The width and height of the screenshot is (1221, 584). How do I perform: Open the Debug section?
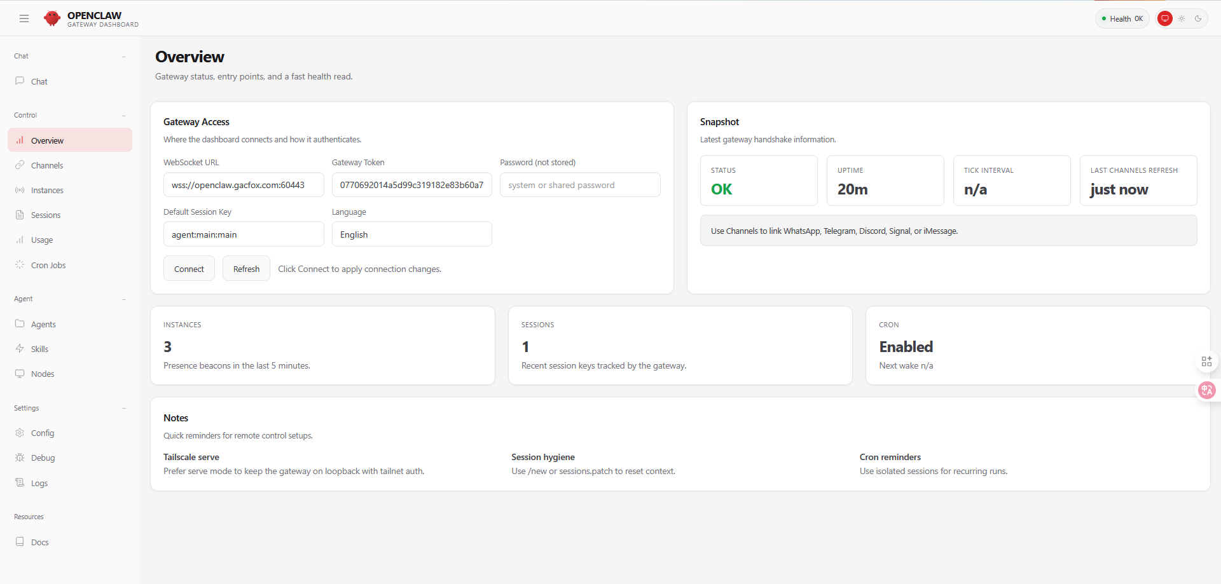(43, 458)
